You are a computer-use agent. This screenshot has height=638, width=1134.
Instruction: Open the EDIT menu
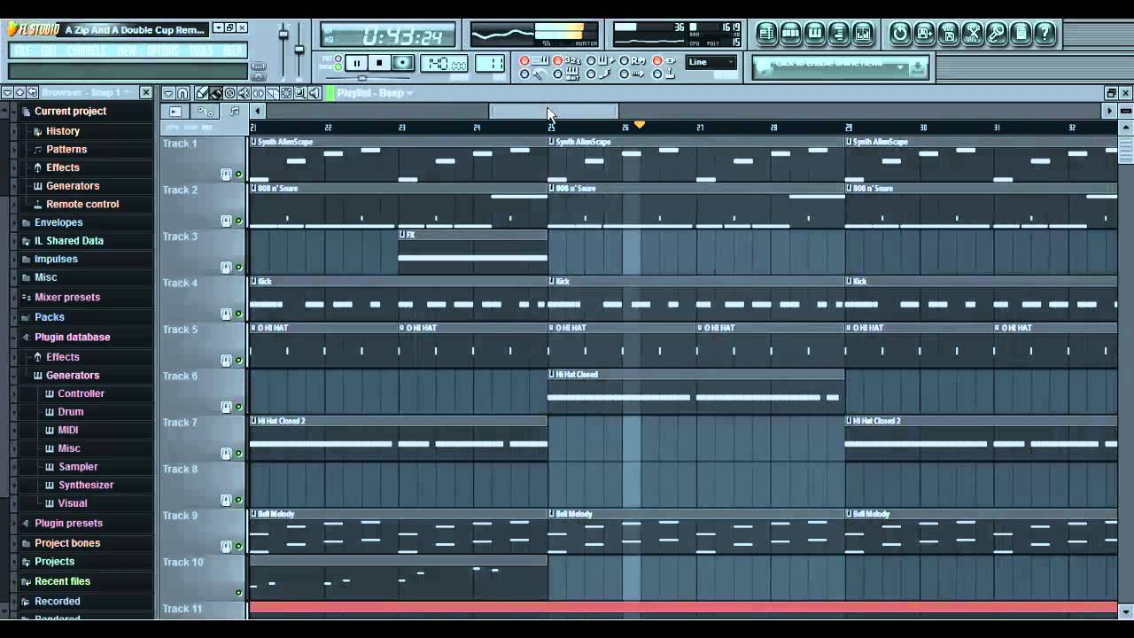49,51
